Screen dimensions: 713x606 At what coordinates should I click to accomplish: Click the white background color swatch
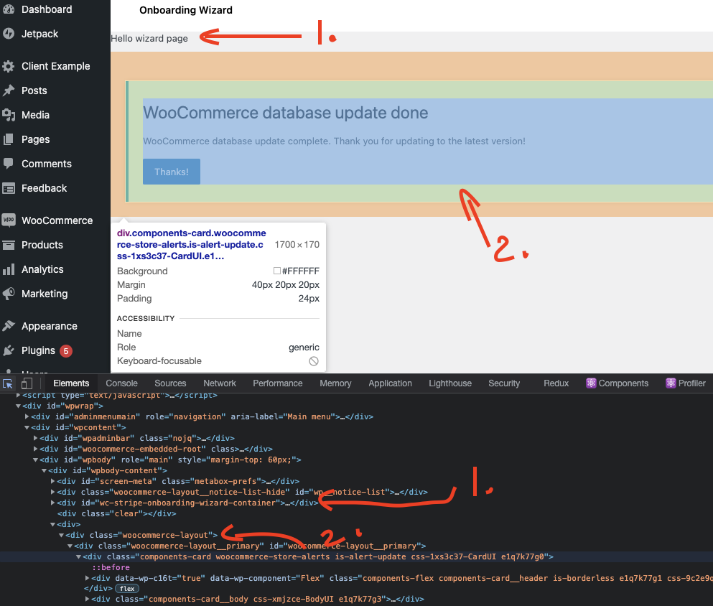coord(276,271)
